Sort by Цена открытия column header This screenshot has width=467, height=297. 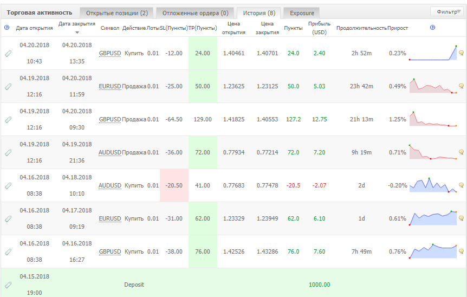(234, 28)
